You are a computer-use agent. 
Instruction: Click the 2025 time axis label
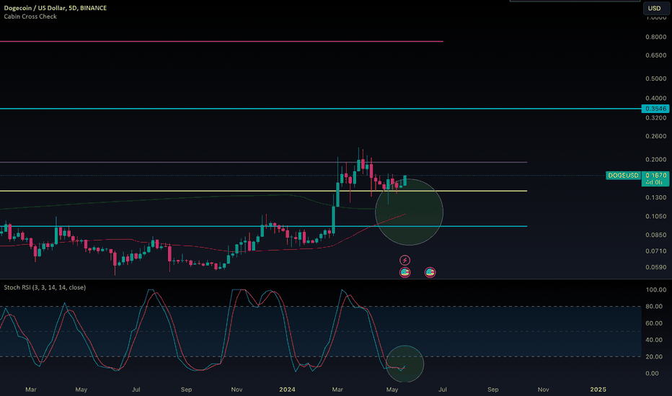[x=598, y=389]
